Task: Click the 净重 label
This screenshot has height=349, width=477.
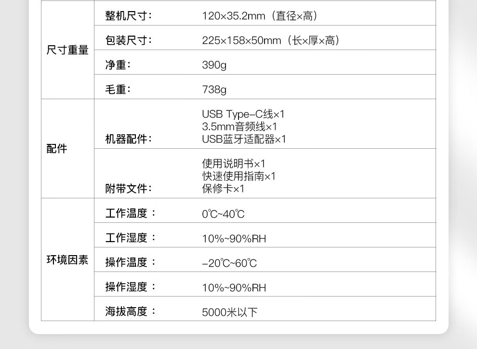Action: [x=118, y=65]
